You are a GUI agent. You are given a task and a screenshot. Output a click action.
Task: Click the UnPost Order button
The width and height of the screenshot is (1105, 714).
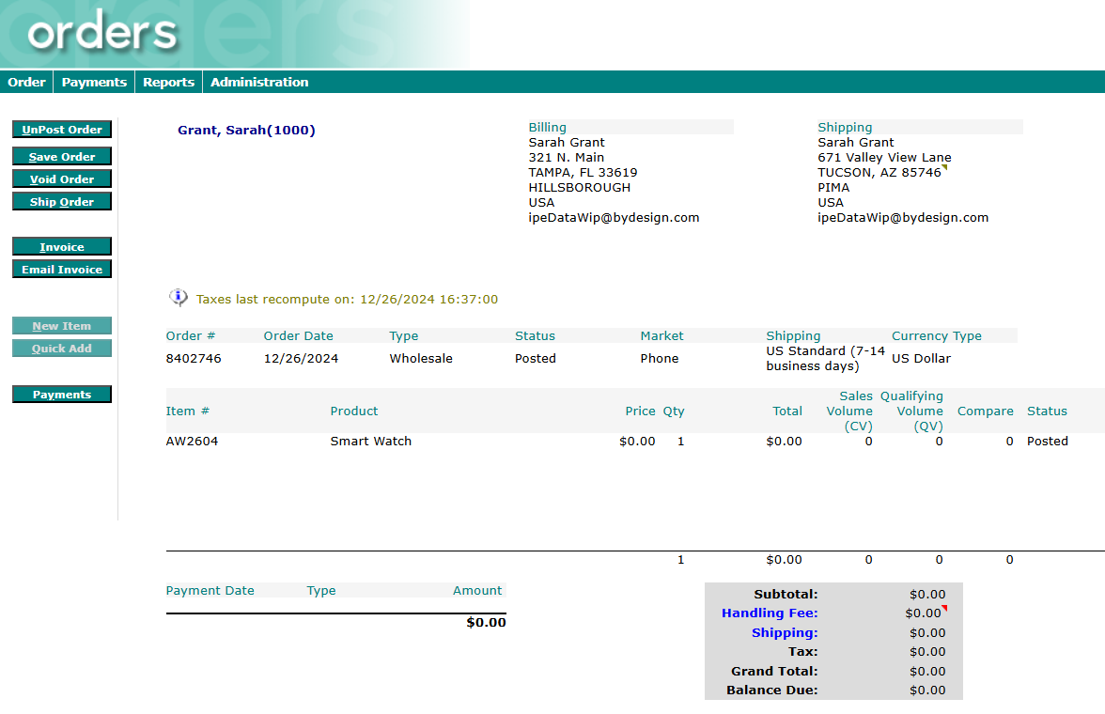point(62,130)
